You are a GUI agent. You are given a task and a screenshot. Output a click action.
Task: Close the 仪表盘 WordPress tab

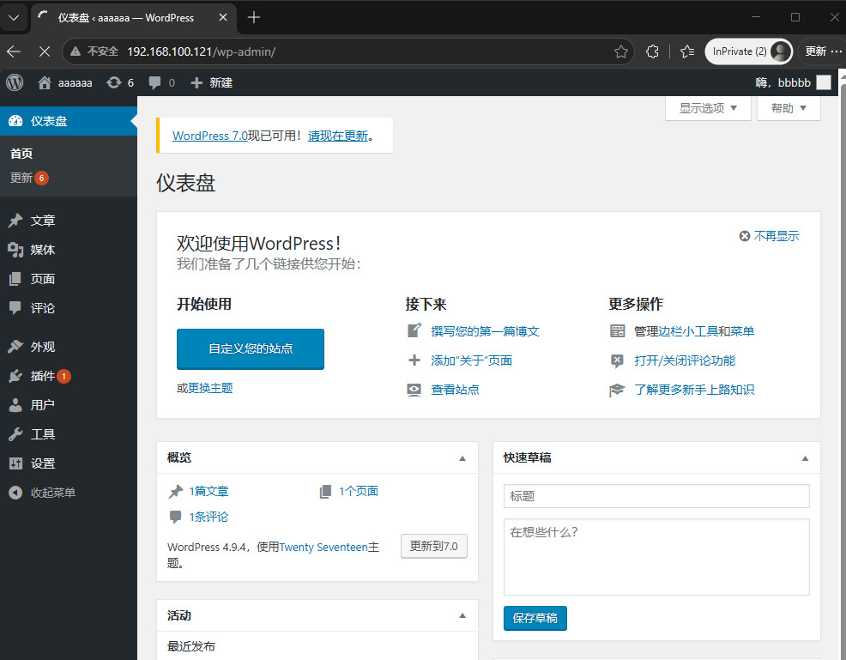pos(223,17)
